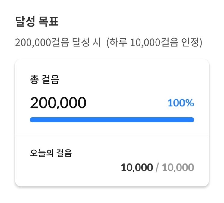Tap the word "오늘의" in the card
224x203 pixels.
(42, 153)
